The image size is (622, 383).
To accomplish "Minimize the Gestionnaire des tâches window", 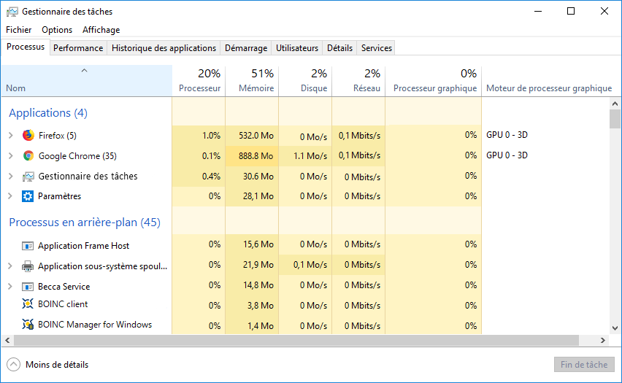I will 538,11.
